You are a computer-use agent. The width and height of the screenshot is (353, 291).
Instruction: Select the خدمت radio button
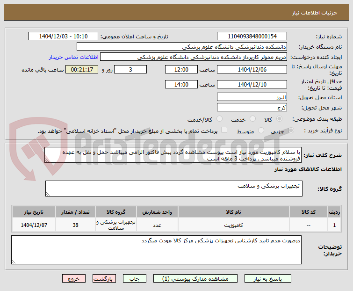click(x=252, y=119)
